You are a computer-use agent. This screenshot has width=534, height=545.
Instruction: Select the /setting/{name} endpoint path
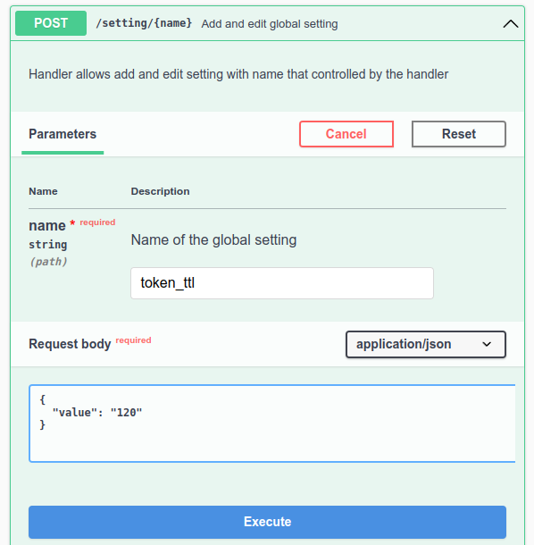click(x=144, y=23)
